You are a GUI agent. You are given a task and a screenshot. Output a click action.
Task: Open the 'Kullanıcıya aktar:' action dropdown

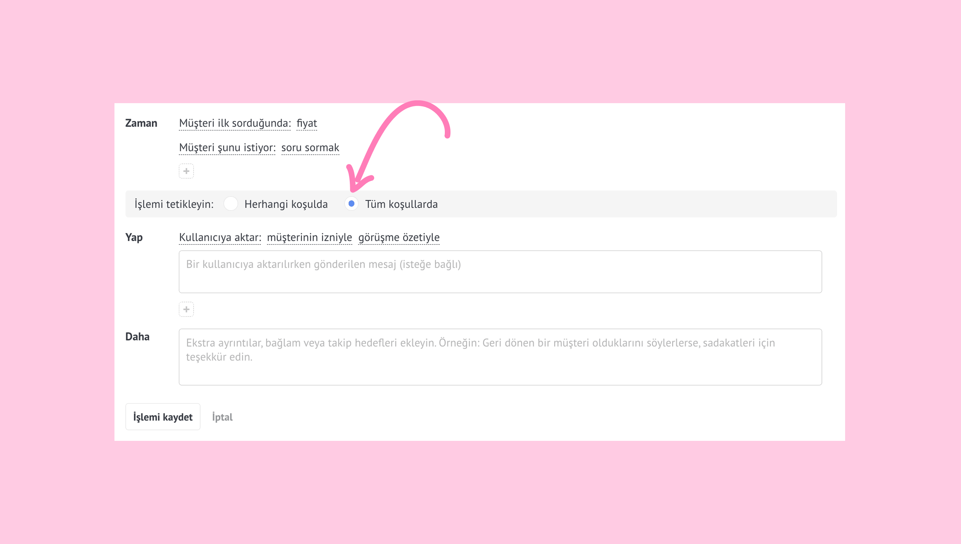pos(220,237)
